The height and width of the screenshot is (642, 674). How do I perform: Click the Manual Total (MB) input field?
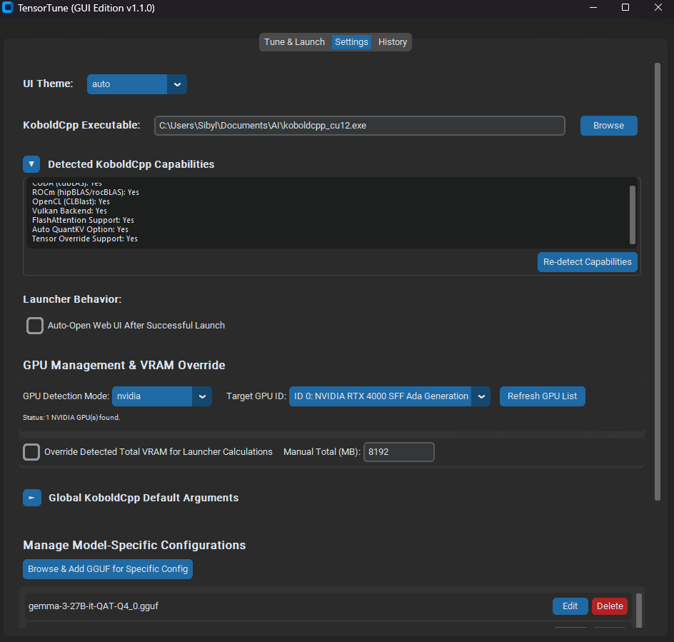point(399,452)
